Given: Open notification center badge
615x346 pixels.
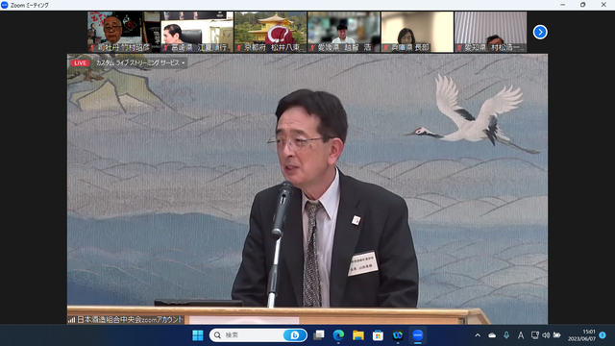Looking at the screenshot, I should point(603,335).
